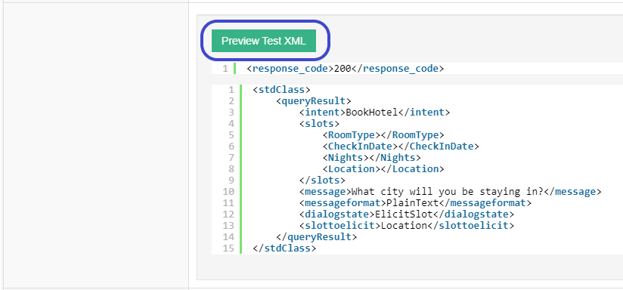
Task: Click line number 15 in the gutter
Action: coord(229,248)
